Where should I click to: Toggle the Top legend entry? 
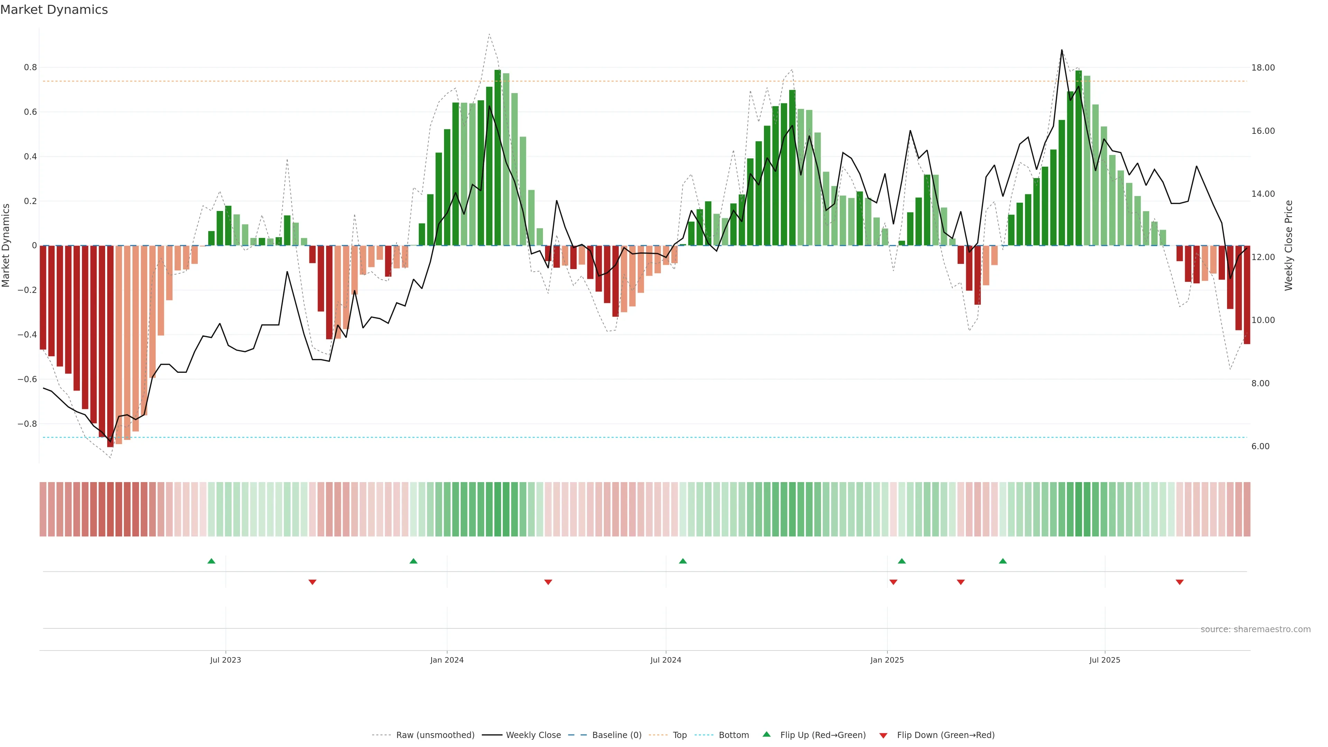point(680,735)
